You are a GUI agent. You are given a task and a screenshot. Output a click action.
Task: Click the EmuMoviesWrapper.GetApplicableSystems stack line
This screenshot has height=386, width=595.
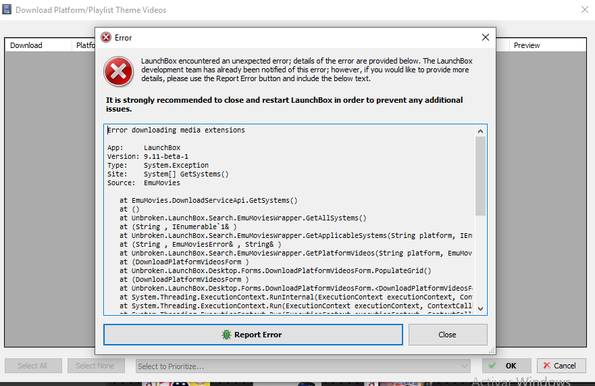(x=296, y=235)
